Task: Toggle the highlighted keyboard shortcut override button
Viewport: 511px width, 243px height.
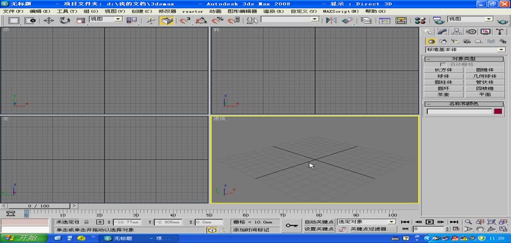Action: pos(167,21)
